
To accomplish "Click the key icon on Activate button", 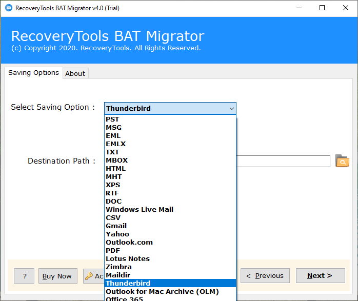I will tap(89, 276).
